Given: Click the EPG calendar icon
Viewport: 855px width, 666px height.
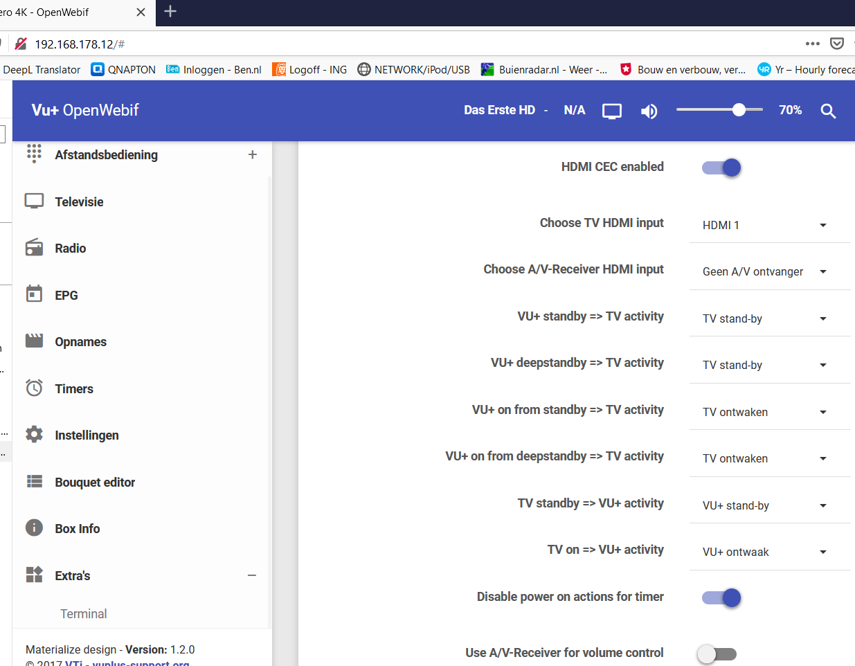Looking at the screenshot, I should [34, 294].
